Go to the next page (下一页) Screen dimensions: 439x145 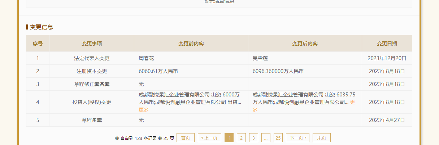pos(297,138)
